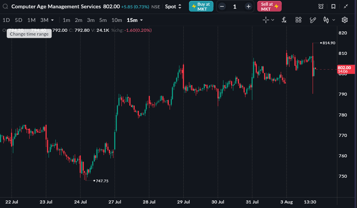Select the 1M time range

click(31, 20)
